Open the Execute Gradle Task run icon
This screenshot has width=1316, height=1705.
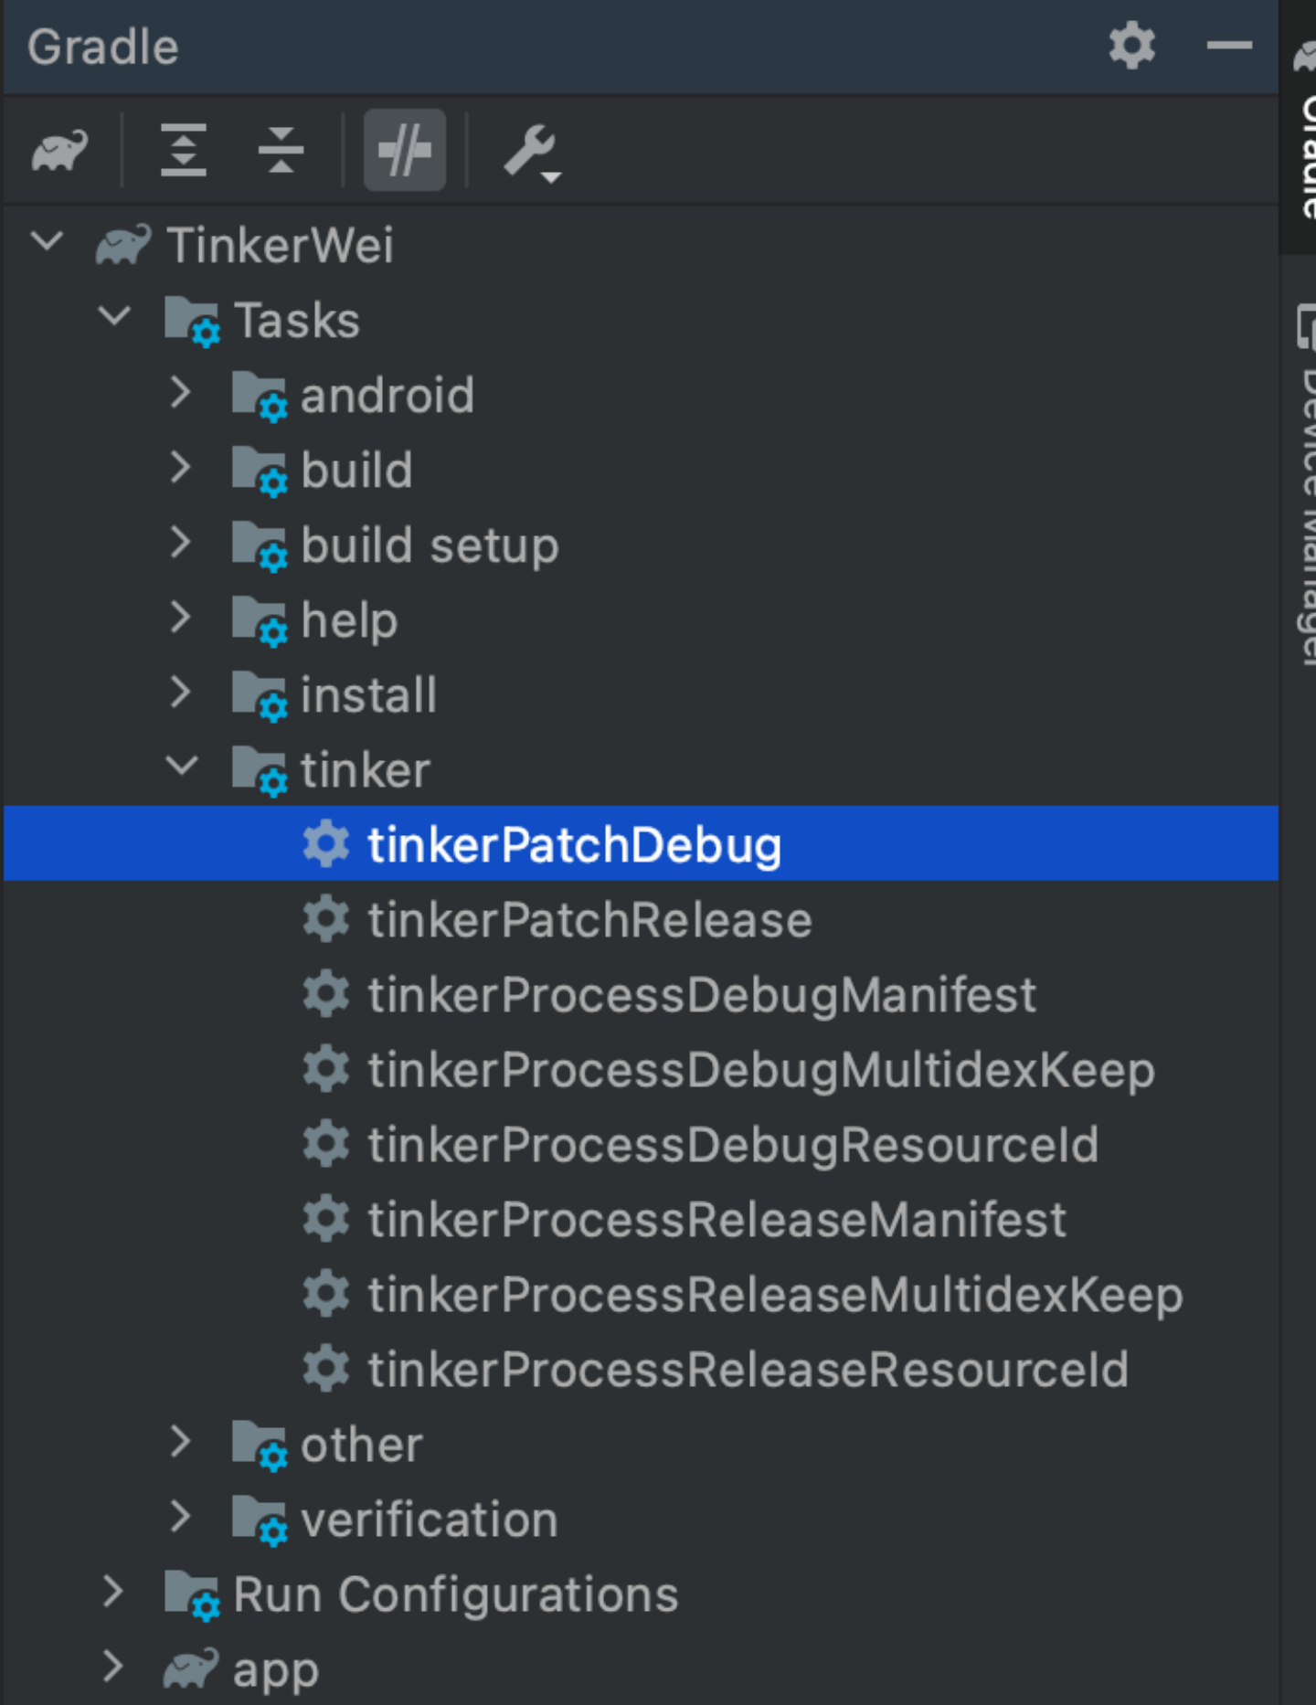click(x=405, y=149)
